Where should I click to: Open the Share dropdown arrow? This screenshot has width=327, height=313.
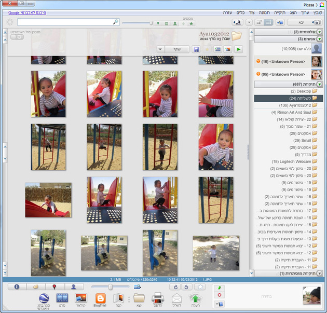160,49
